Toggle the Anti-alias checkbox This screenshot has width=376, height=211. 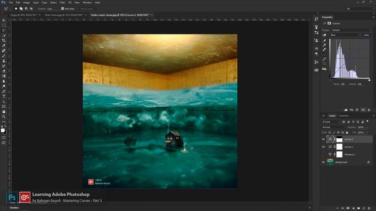click(63, 9)
